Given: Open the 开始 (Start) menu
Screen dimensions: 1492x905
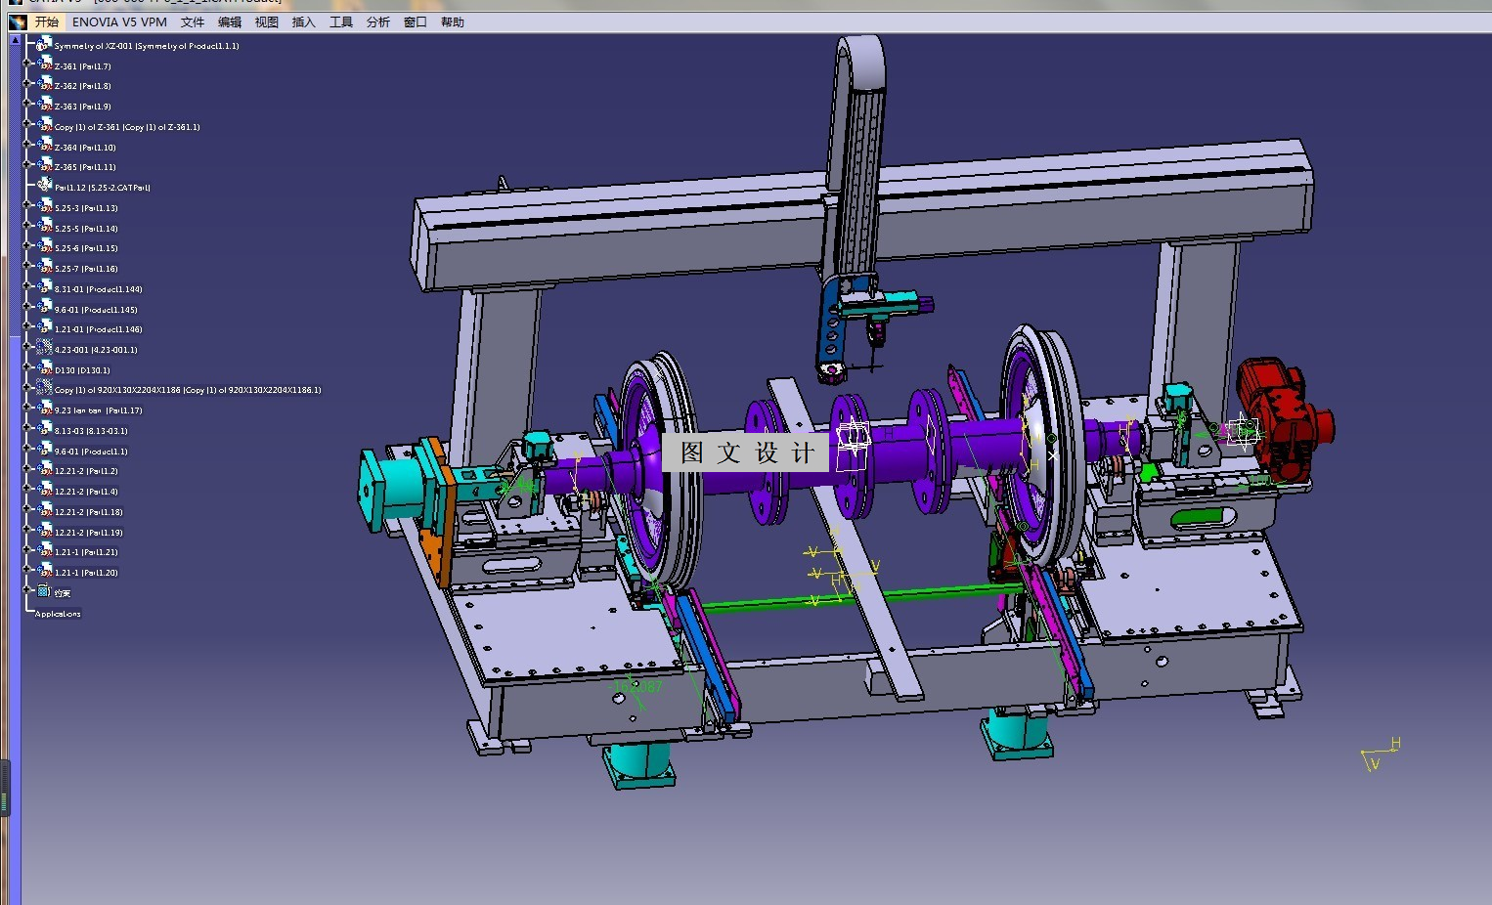Looking at the screenshot, I should [x=46, y=22].
